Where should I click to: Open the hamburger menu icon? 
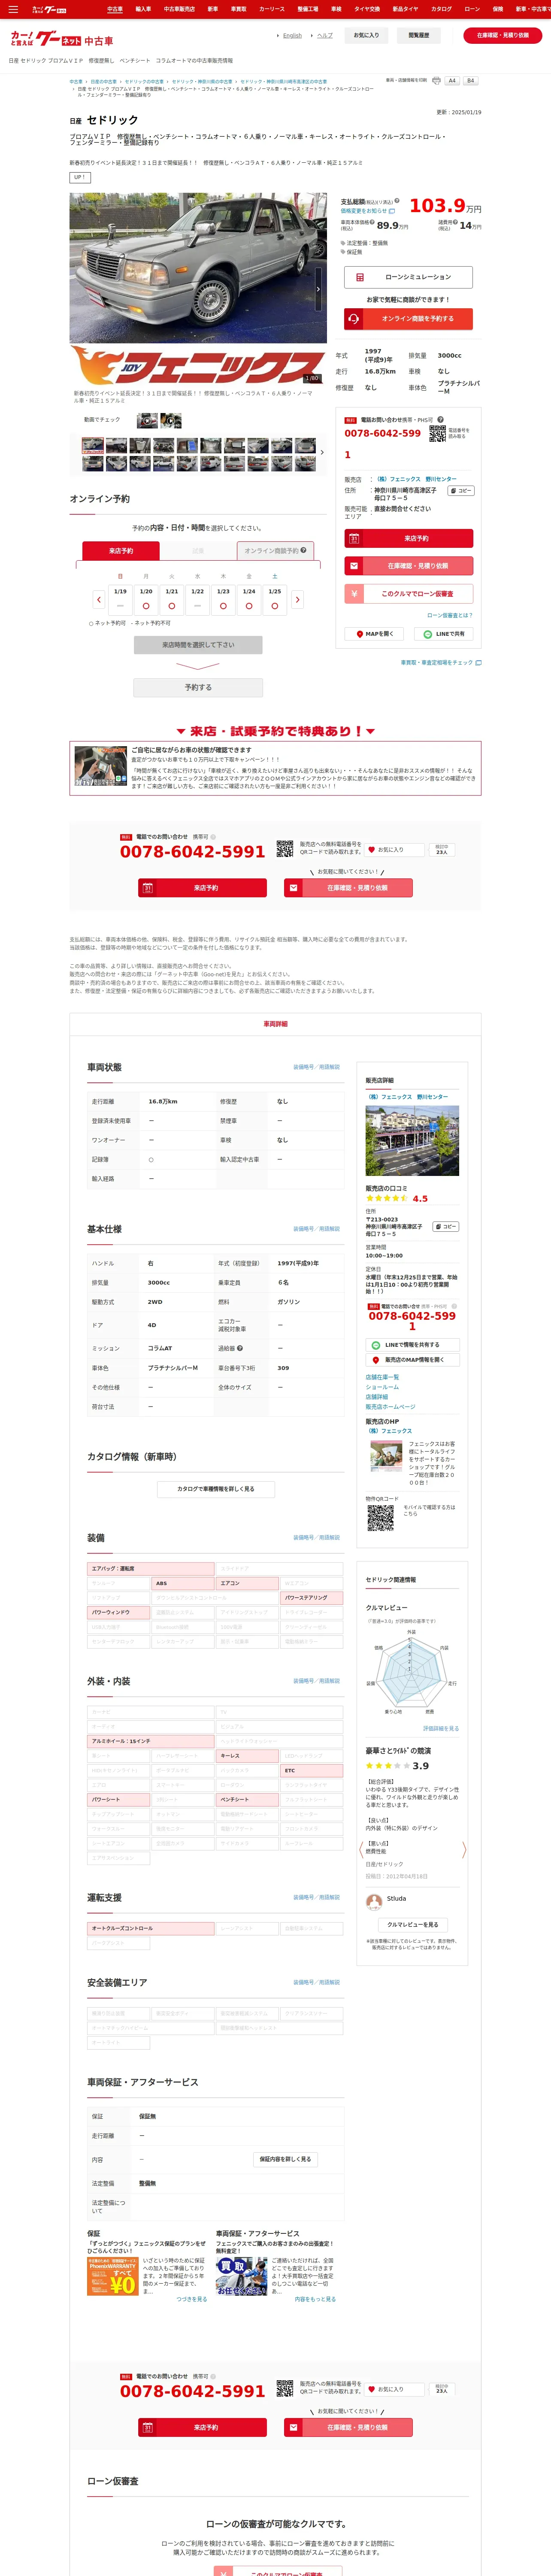(13, 9)
